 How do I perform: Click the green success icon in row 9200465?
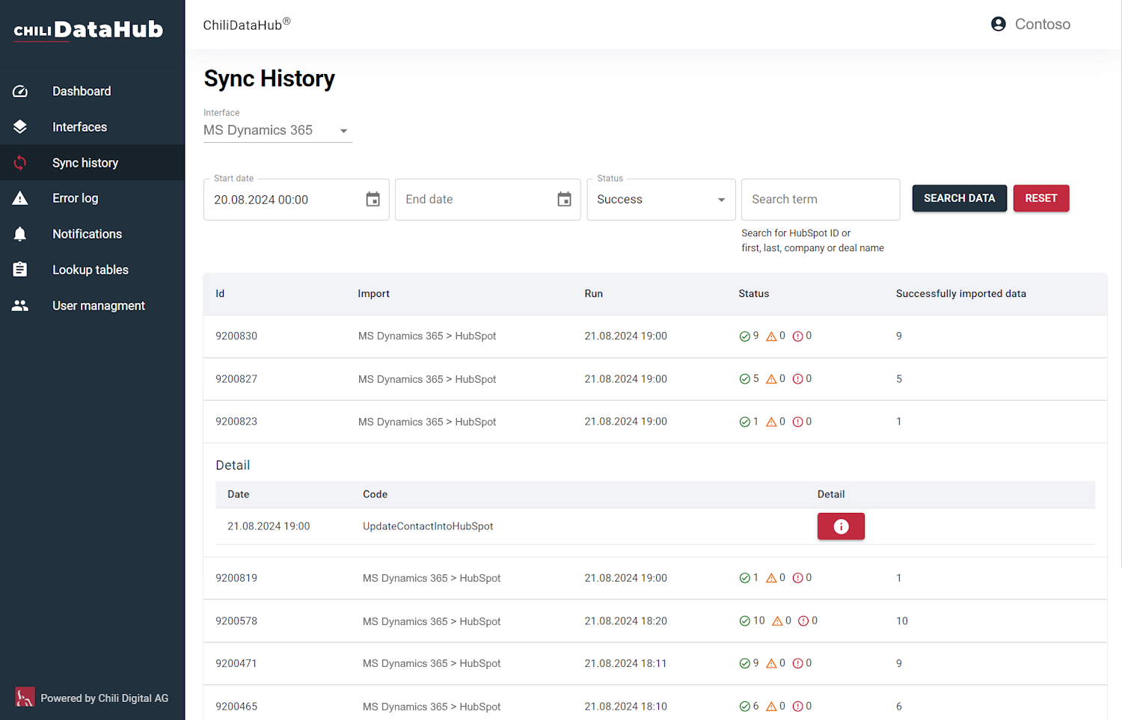click(744, 707)
